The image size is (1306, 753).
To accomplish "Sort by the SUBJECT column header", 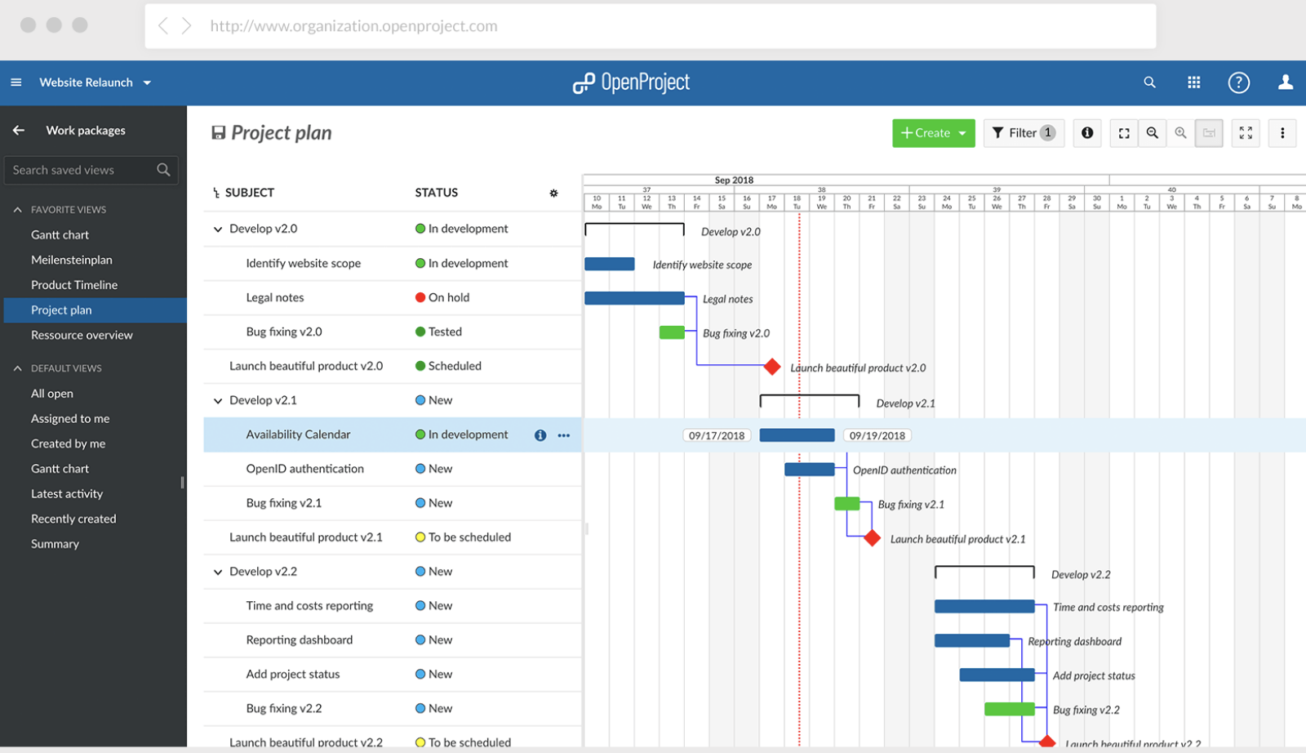I will point(250,193).
